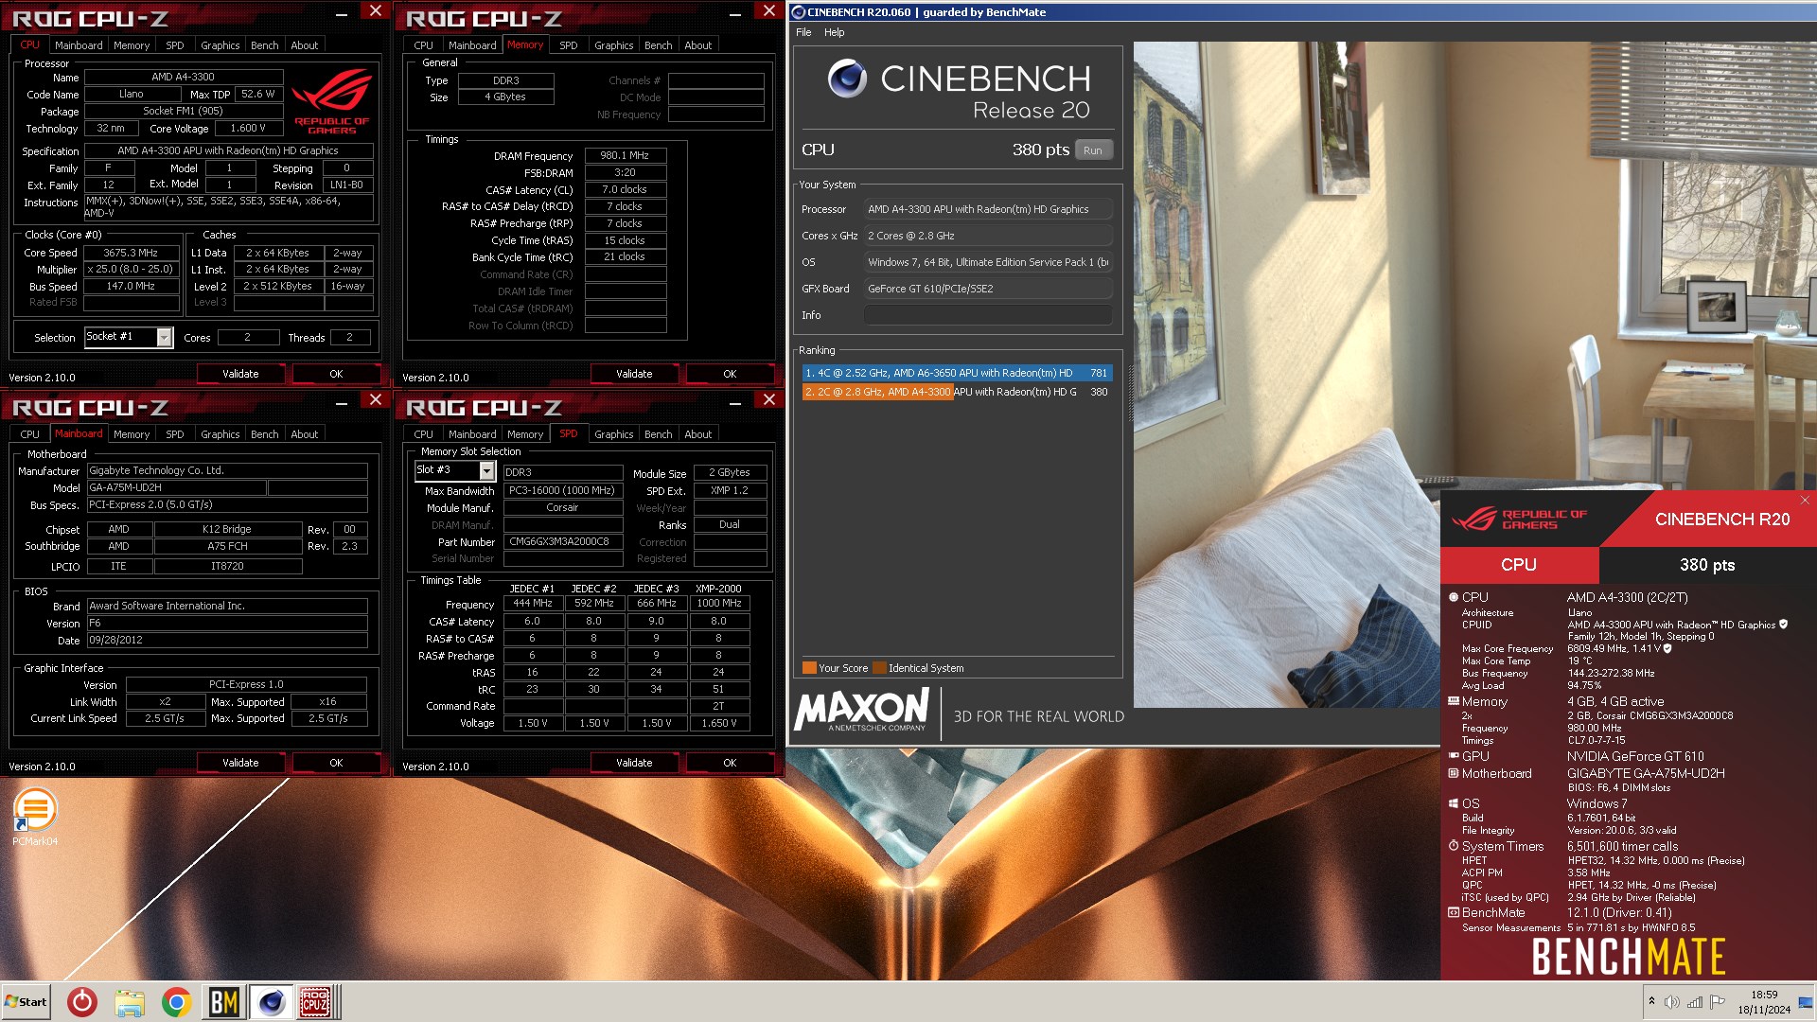Select About tab in CPU-Z window showing Mainboard
Image resolution: width=1817 pixels, height=1022 pixels.
click(304, 434)
